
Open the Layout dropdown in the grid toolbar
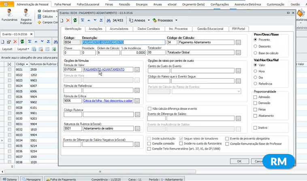23,49
